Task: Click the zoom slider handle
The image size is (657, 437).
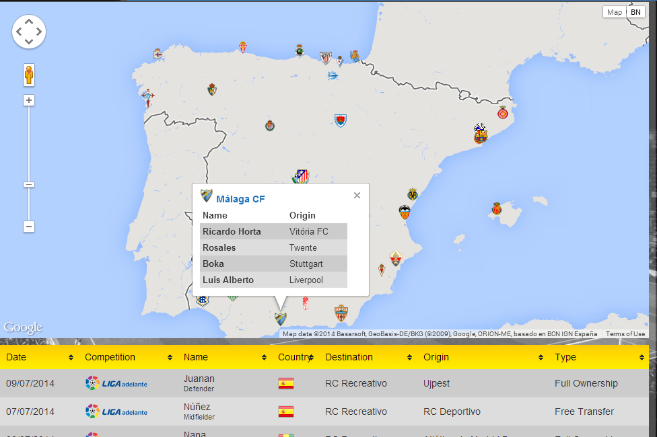Action: pos(29,184)
